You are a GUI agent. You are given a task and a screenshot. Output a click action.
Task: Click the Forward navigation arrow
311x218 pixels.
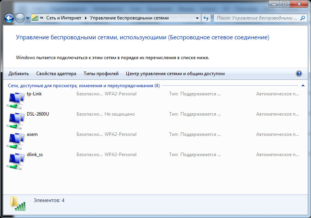point(20,18)
